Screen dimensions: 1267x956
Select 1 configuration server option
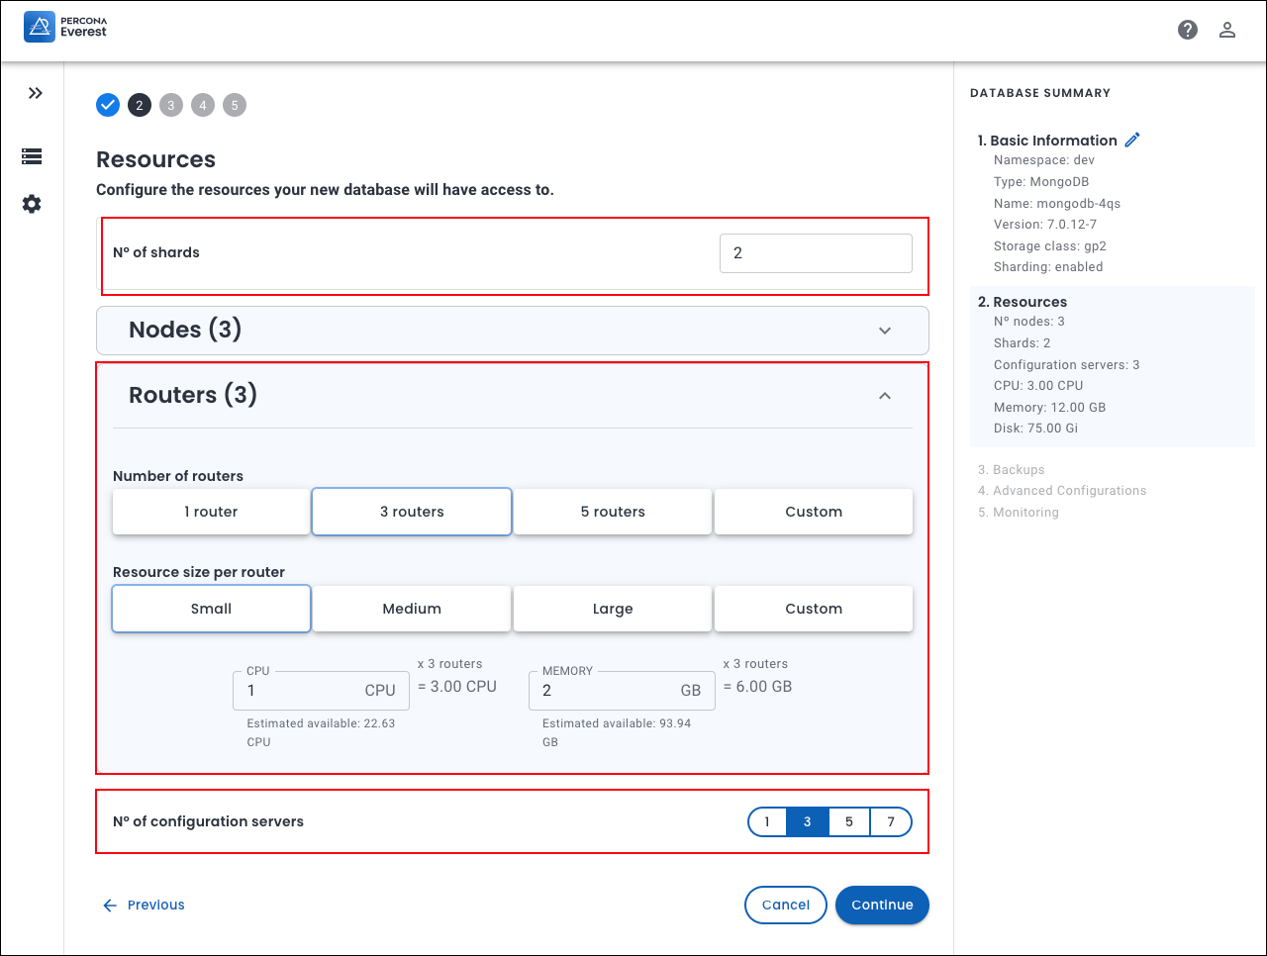[767, 822]
